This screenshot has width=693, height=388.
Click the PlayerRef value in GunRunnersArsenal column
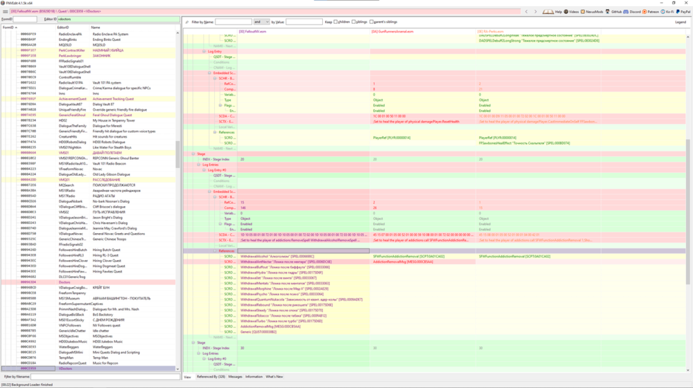point(392,138)
